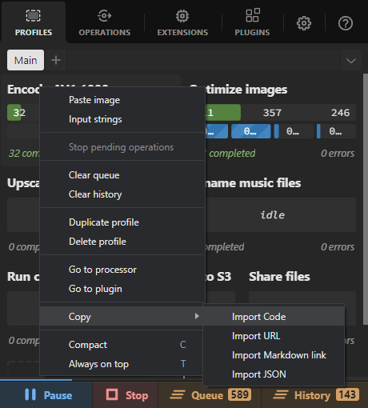Viewport: 368px width, 408px height.
Task: Click the second blue operation thread bar
Action: pyautogui.click(x=250, y=131)
